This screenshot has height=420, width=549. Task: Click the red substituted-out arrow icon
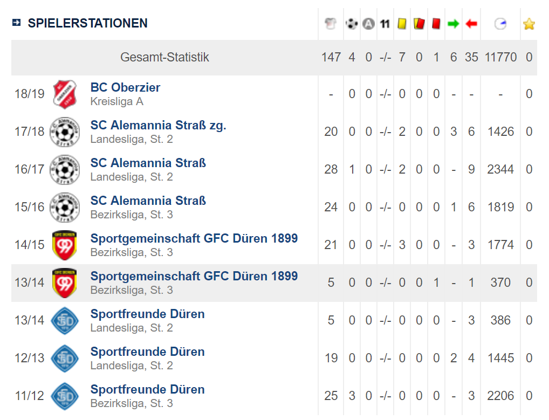click(471, 24)
